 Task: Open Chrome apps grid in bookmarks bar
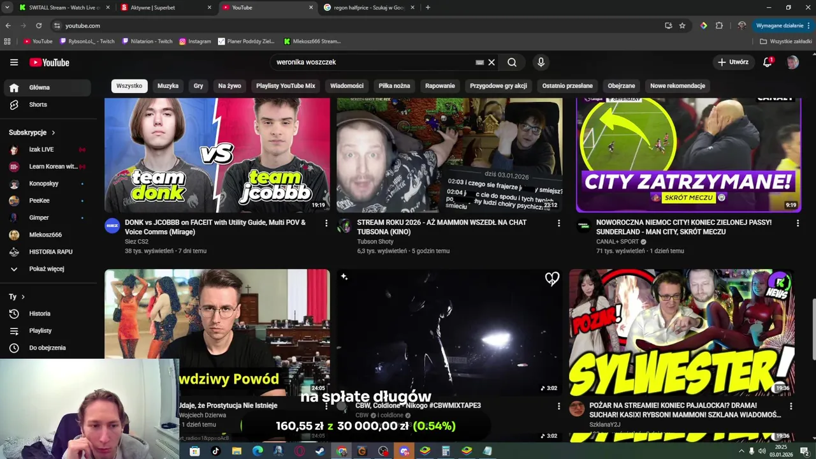(7, 41)
